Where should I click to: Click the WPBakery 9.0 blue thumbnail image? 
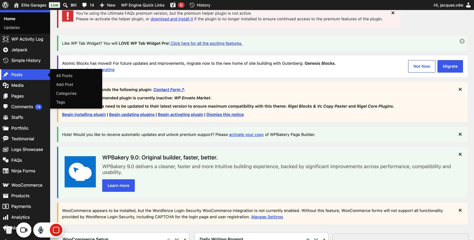pyautogui.click(x=80, y=172)
